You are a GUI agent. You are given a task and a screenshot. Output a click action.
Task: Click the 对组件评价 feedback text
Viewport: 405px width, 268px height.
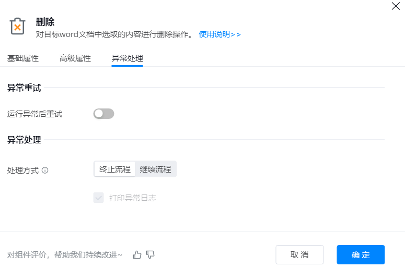point(65,255)
